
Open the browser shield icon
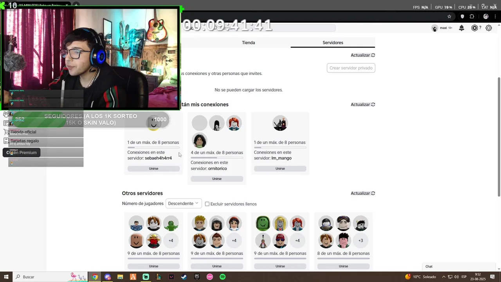click(x=462, y=16)
